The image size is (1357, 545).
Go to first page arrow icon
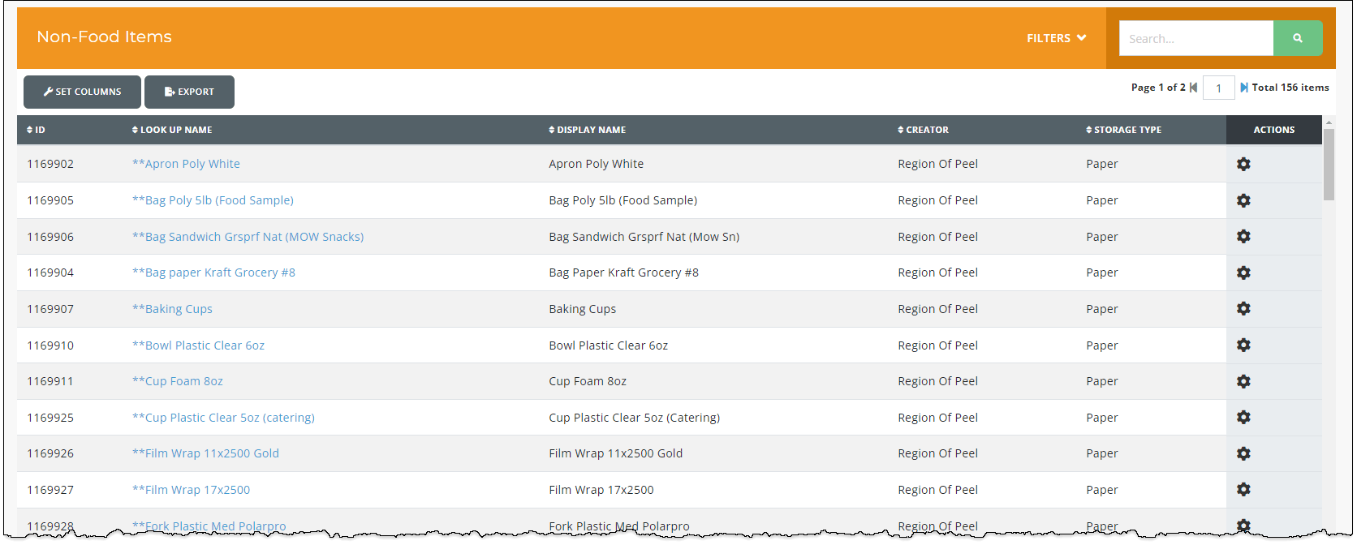pyautogui.click(x=1193, y=88)
